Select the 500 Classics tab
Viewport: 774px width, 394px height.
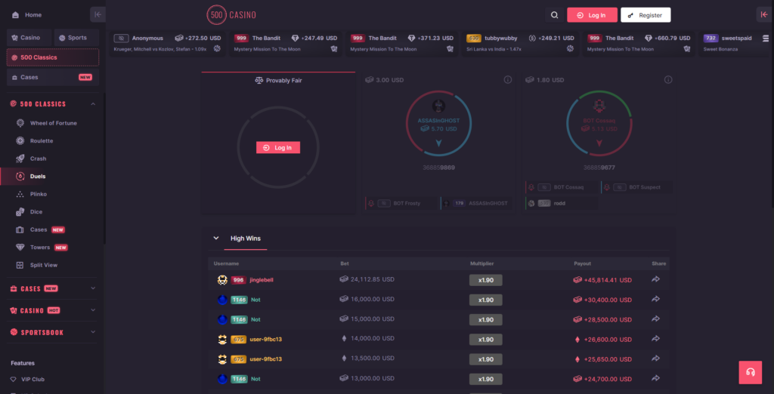(x=53, y=57)
